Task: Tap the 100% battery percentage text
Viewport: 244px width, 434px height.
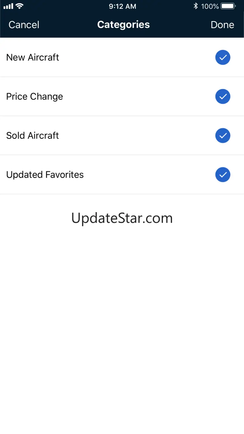Action: (210, 6)
